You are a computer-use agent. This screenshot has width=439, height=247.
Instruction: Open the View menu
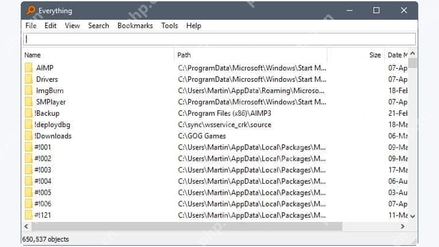pyautogui.click(x=72, y=26)
